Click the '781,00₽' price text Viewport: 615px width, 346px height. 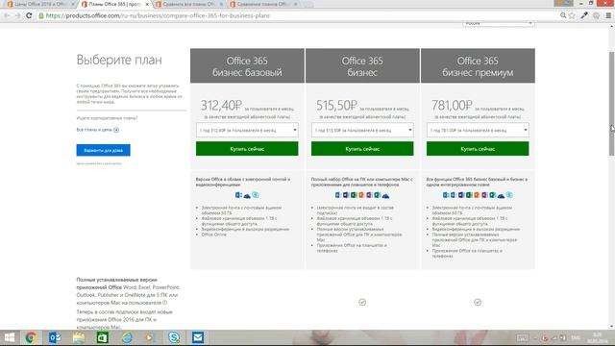pos(452,105)
